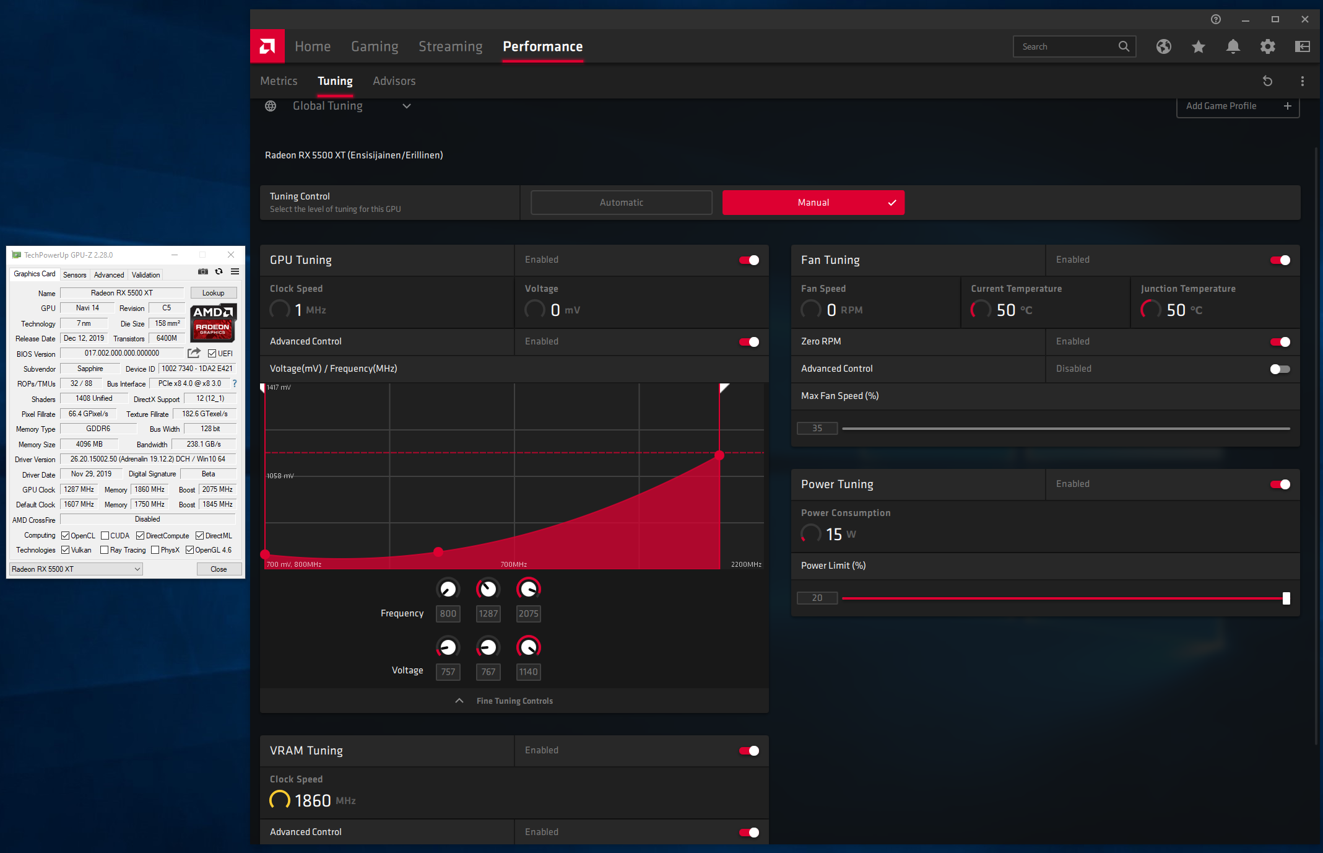This screenshot has width=1323, height=853.
Task: Click the top curve point at 2075 MHz
Action: click(x=719, y=455)
